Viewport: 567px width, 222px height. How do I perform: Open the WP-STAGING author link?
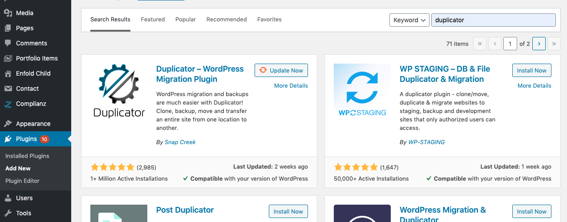tap(426, 142)
